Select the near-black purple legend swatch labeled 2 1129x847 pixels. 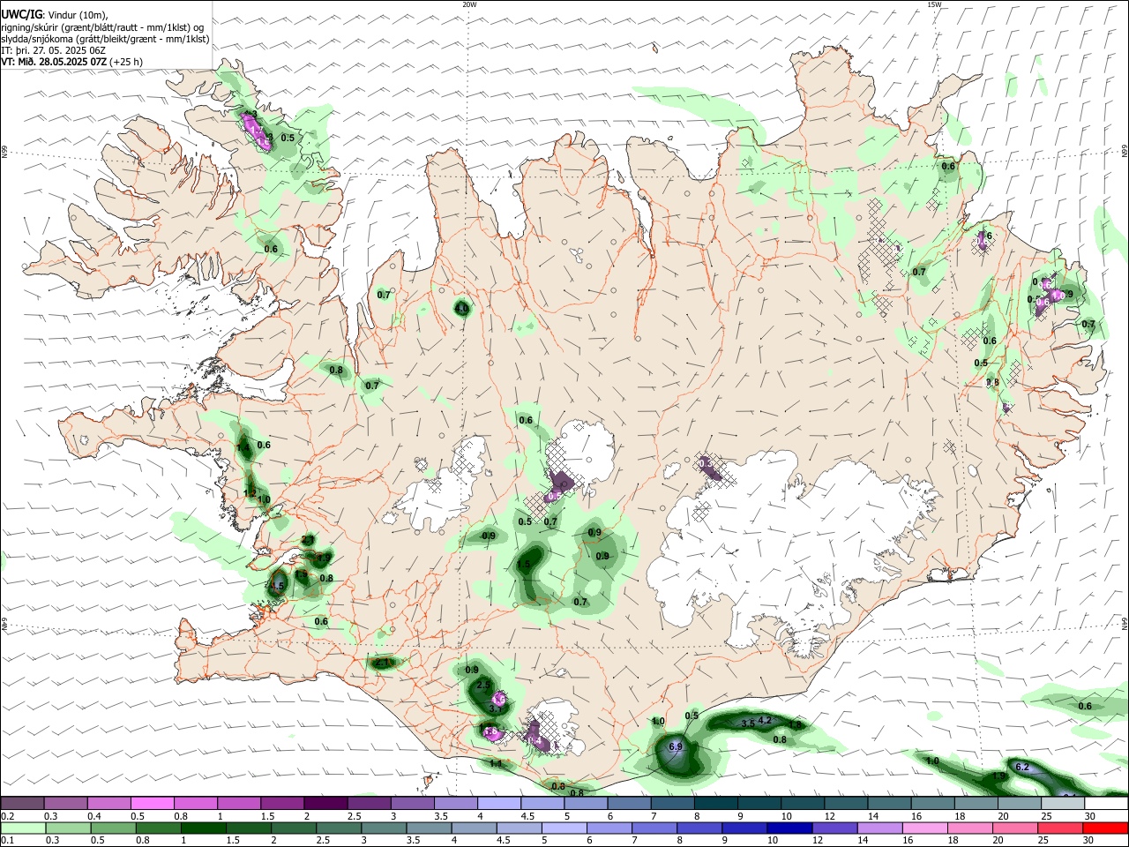(x=325, y=803)
